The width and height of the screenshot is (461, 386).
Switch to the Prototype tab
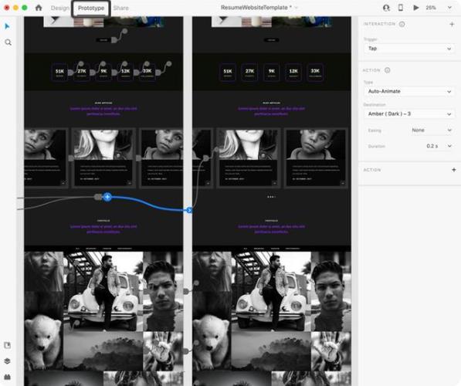click(91, 8)
